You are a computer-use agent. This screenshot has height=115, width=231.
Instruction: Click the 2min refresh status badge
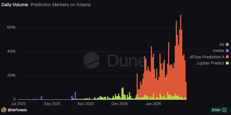click(x=219, y=110)
